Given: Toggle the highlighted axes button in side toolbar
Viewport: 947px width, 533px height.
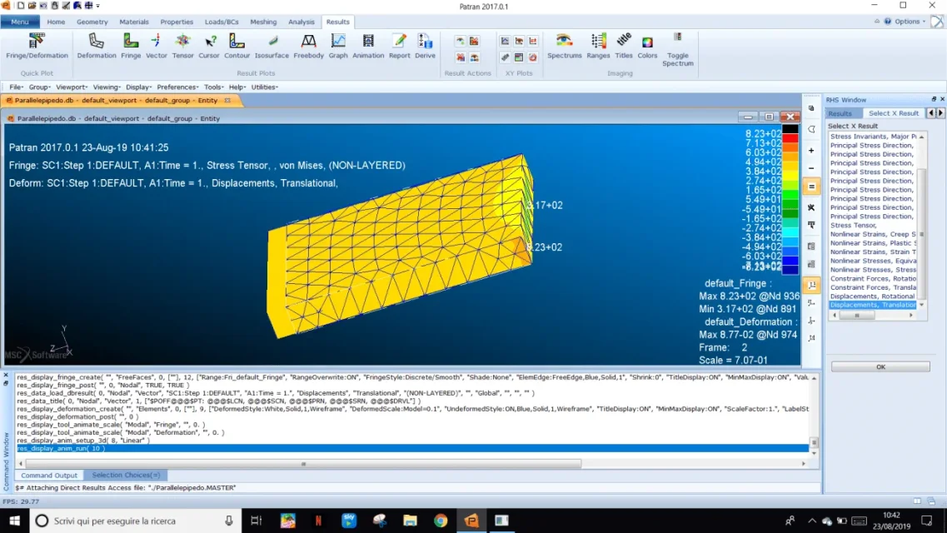Looking at the screenshot, I should coord(811,285).
